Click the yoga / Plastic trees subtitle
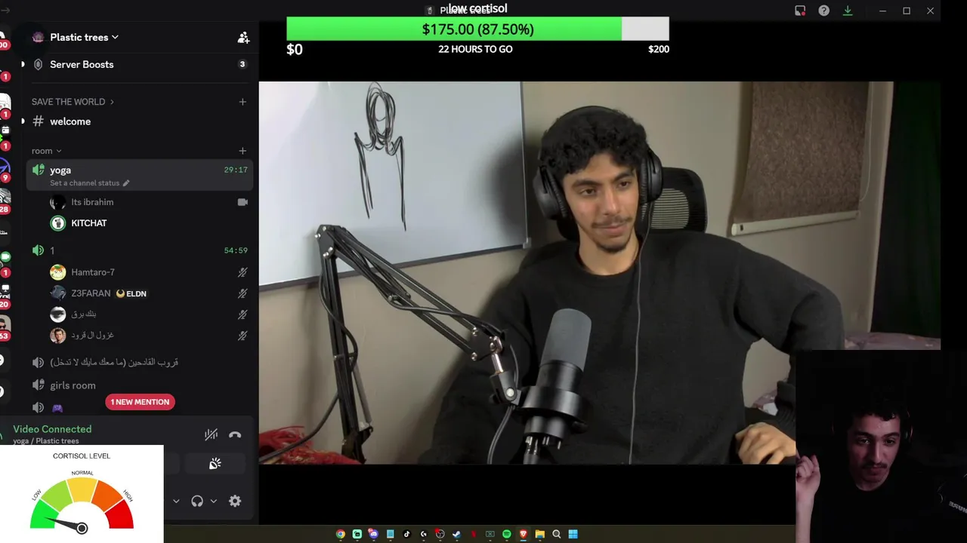Viewport: 967px width, 543px height. (x=46, y=441)
